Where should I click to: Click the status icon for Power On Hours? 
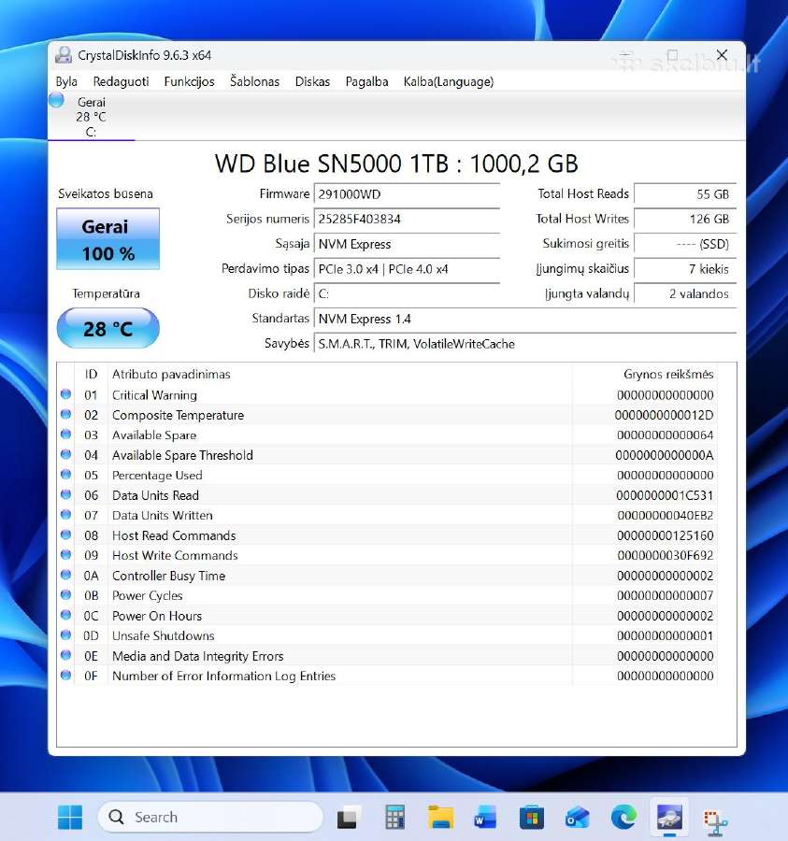click(66, 615)
